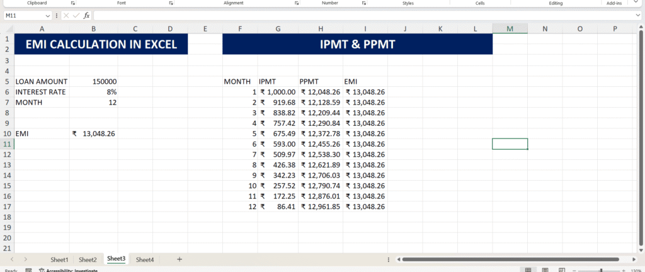Click the horizontal scrollbar left arrow

(x=398, y=259)
